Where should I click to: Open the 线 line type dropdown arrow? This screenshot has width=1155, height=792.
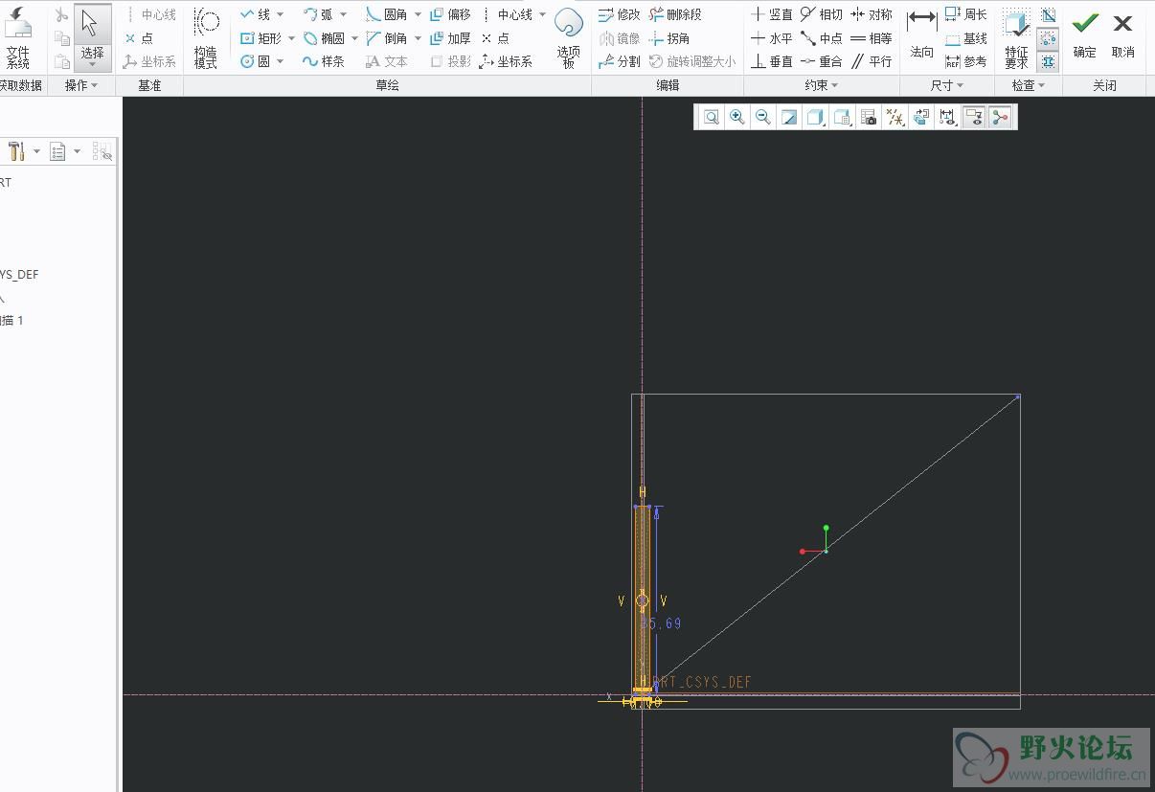[x=280, y=14]
